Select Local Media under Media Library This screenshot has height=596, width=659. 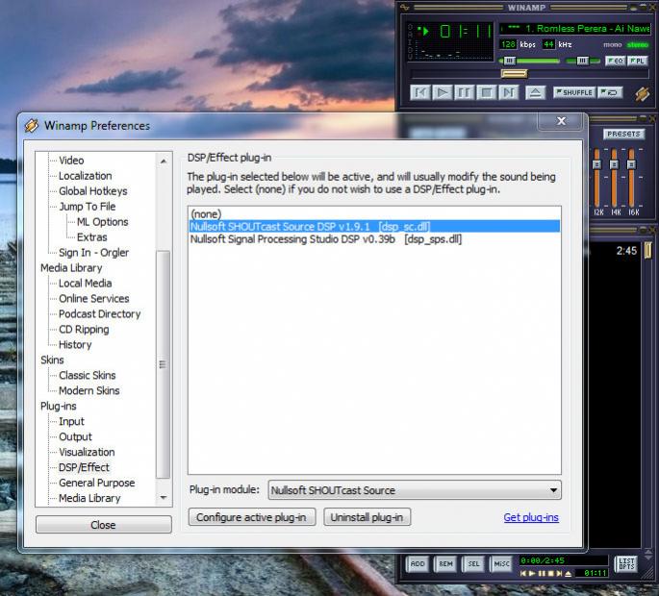pos(86,283)
